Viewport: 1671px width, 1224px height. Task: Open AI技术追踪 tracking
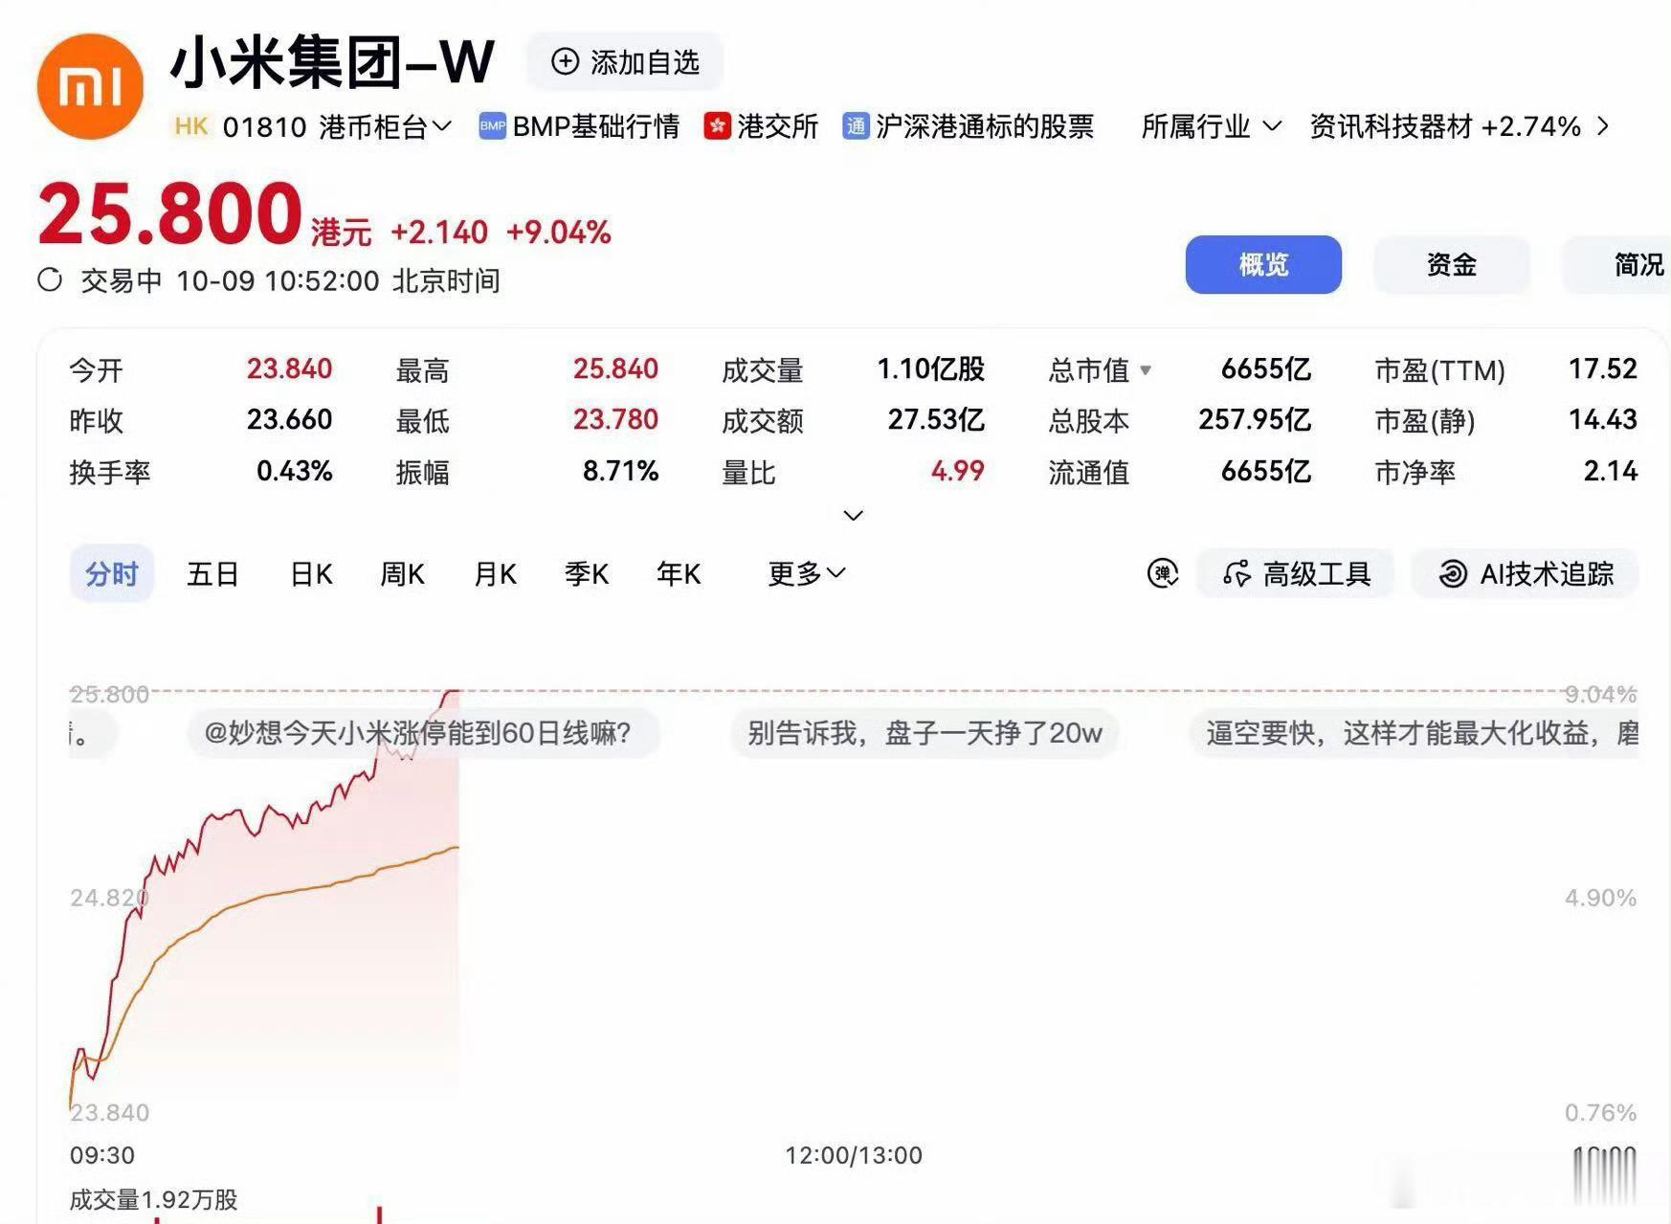coord(1526,573)
